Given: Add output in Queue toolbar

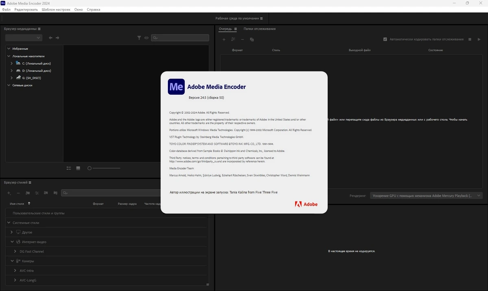Looking at the screenshot, I should pyautogui.click(x=233, y=39).
